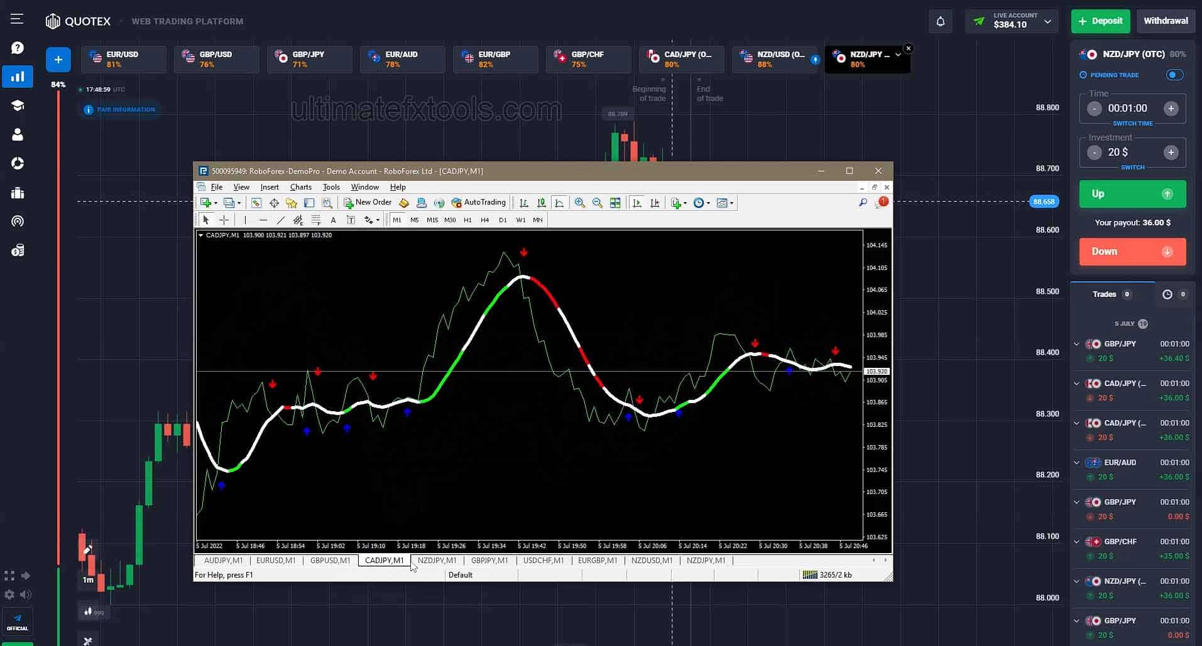Add new asset tab with plus icon
Screen dimensions: 1202x646
[58, 60]
